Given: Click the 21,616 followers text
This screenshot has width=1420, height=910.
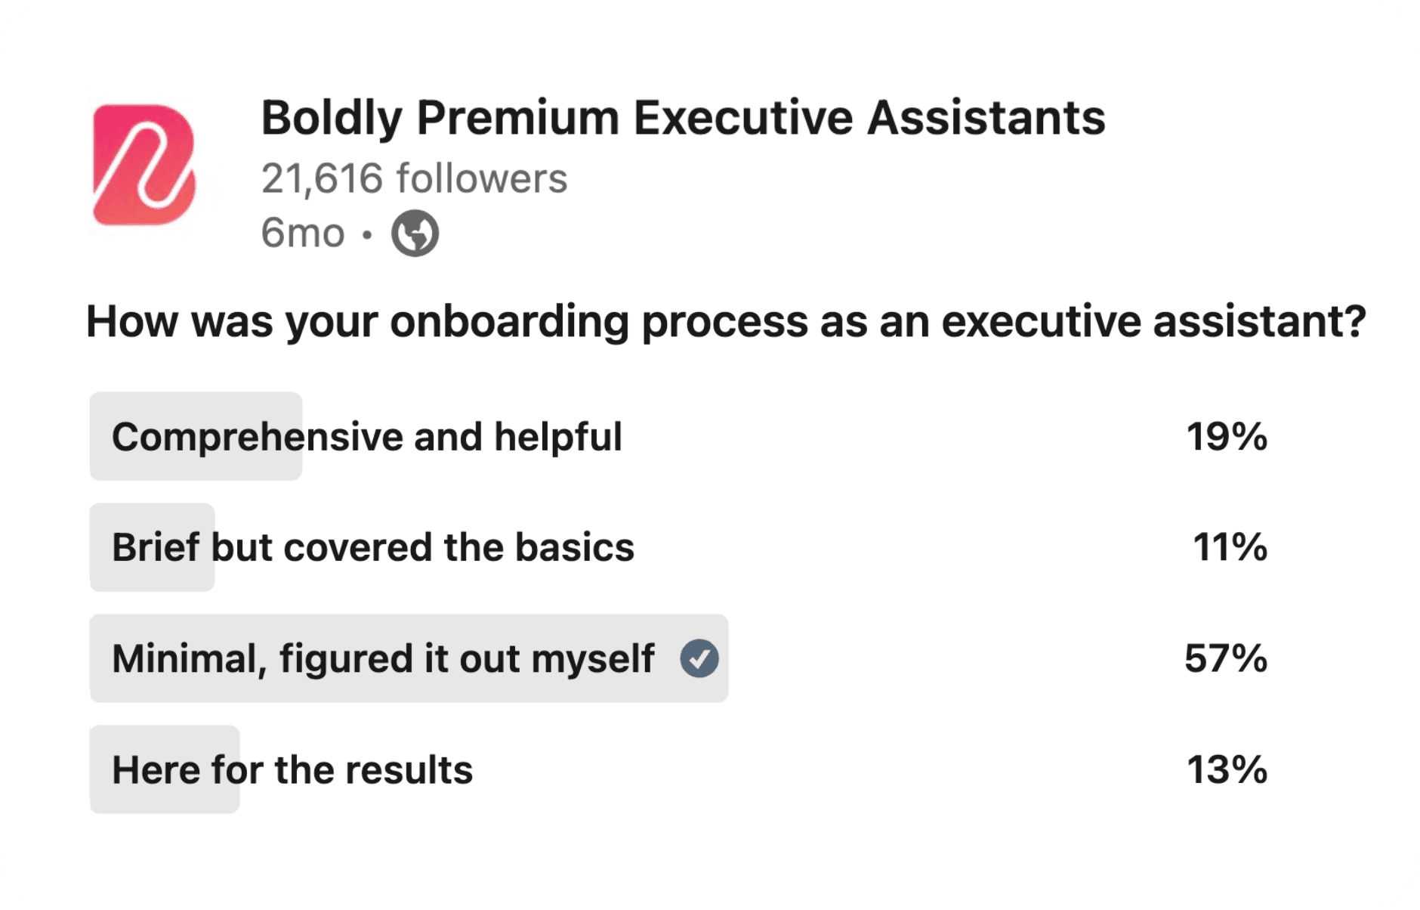Looking at the screenshot, I should (414, 179).
